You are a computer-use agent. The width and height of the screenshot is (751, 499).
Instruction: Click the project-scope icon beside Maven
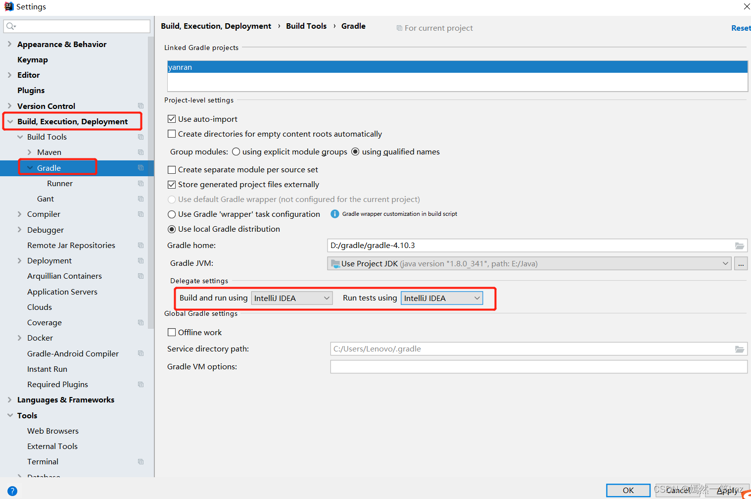141,152
